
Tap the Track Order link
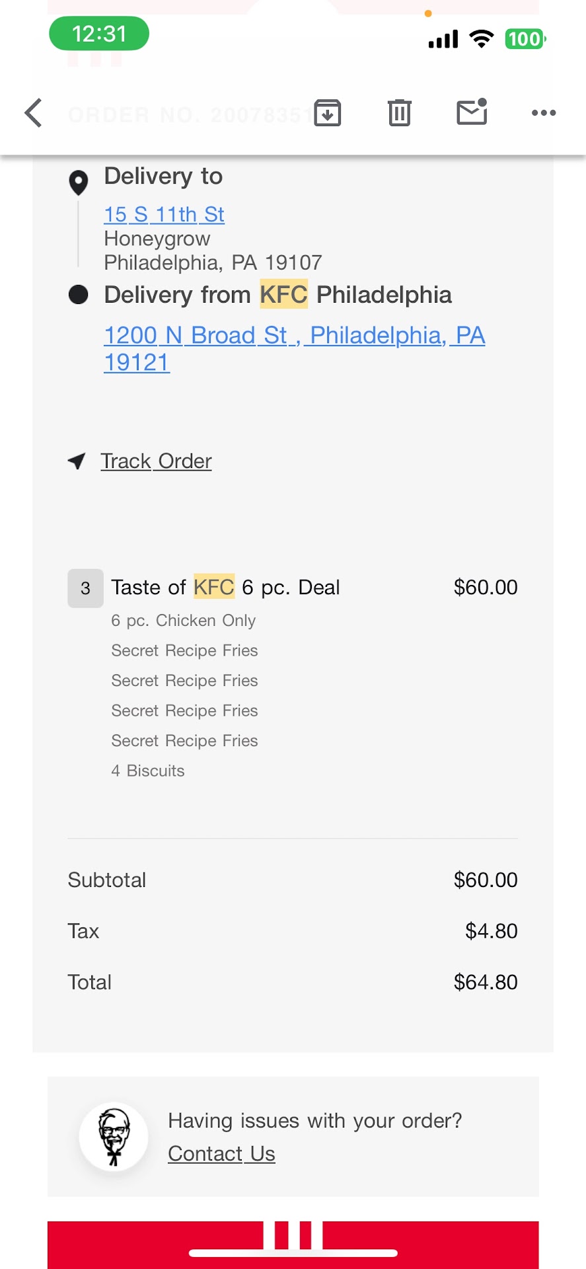pos(156,461)
